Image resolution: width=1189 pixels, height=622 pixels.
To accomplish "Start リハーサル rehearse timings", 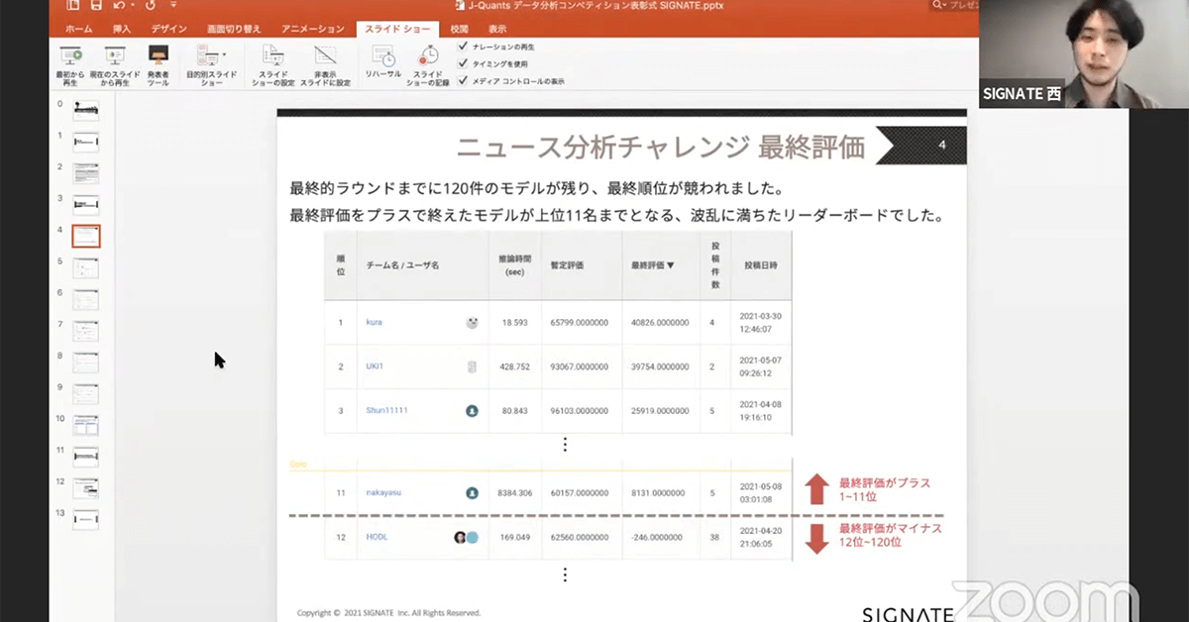I will (382, 56).
